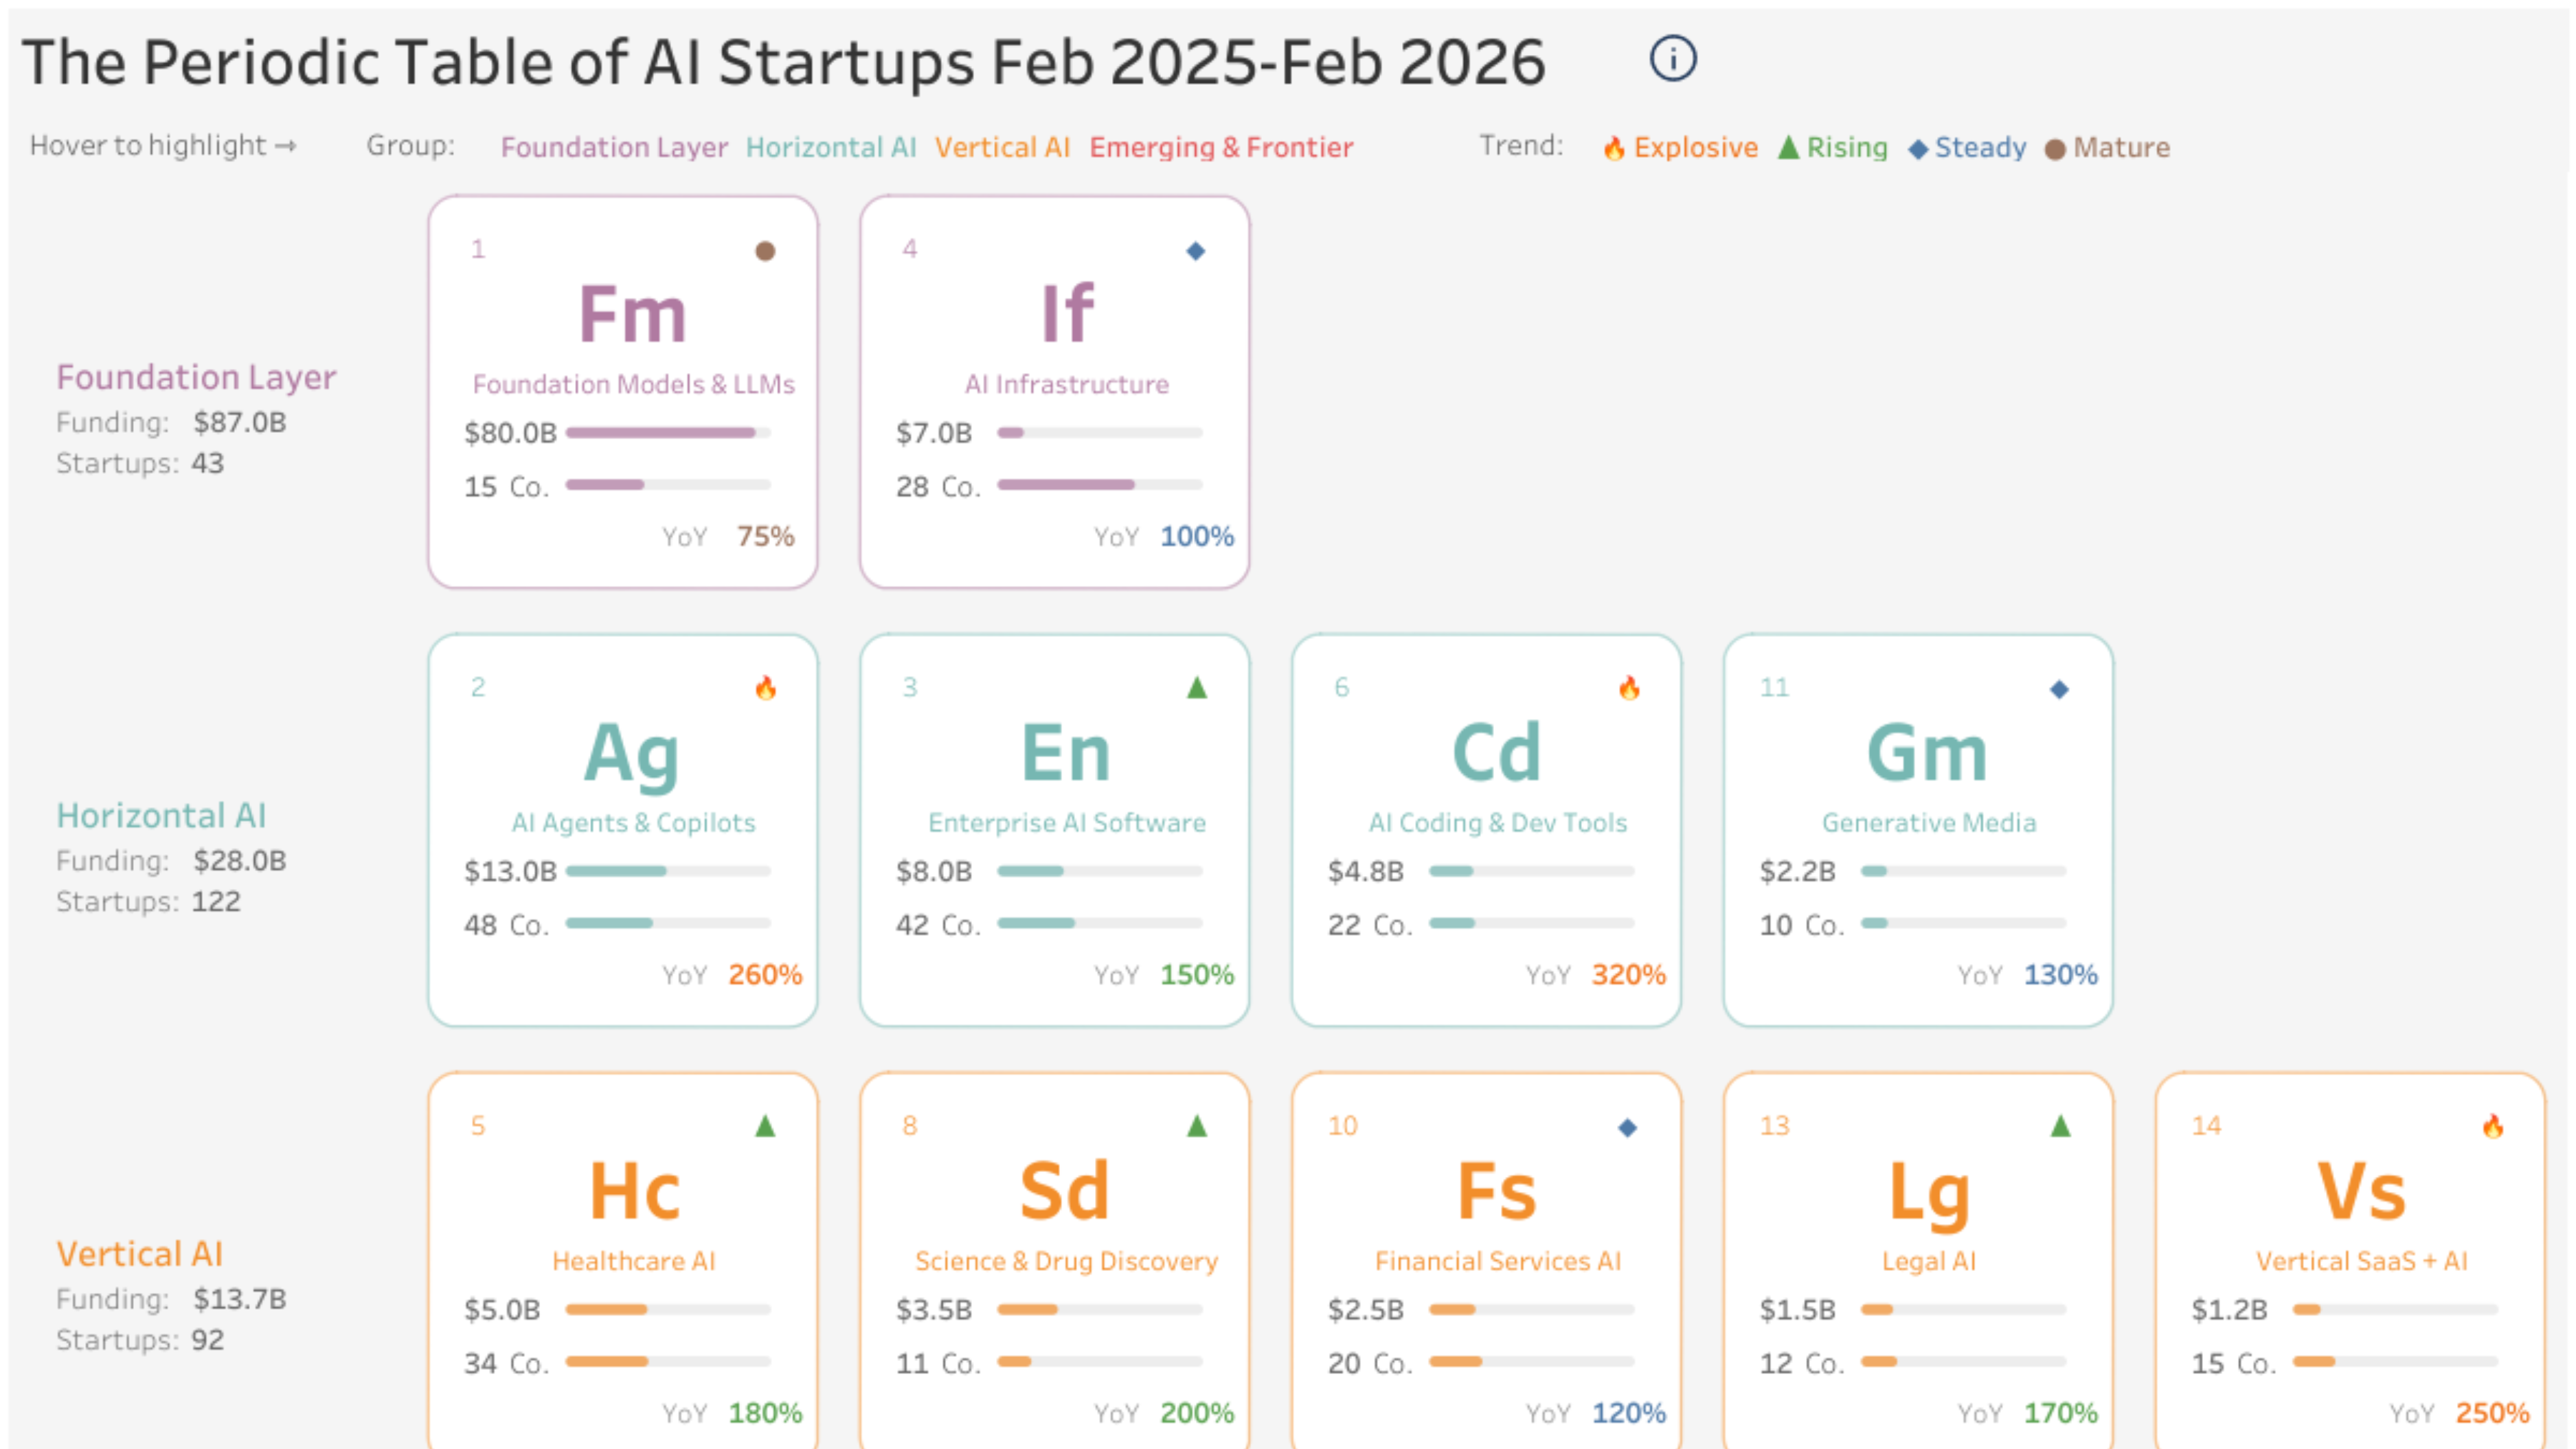Viewport: 2576px width, 1449px height.
Task: Click the triangle icon on the Hc tile
Action: click(x=764, y=1126)
